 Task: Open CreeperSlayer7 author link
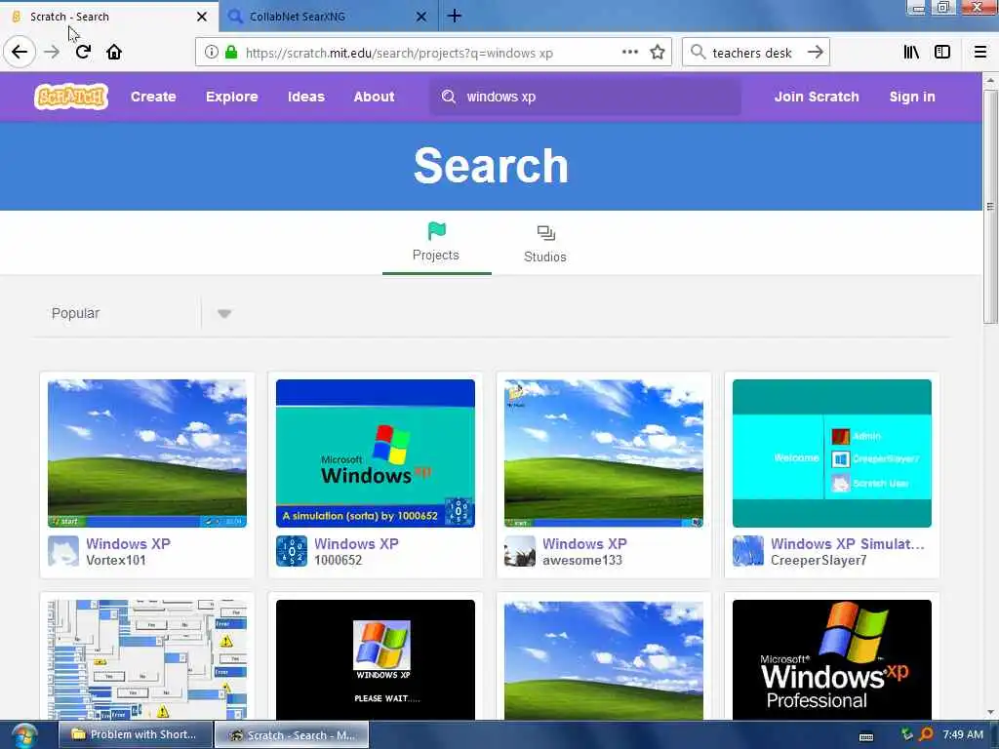(819, 561)
